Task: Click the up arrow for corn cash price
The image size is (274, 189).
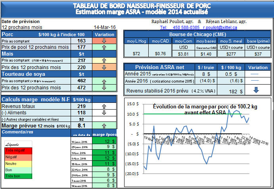Action: pos(104,60)
